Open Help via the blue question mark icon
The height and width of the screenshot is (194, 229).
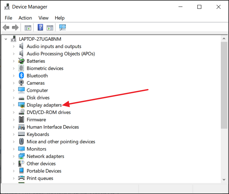(41, 27)
